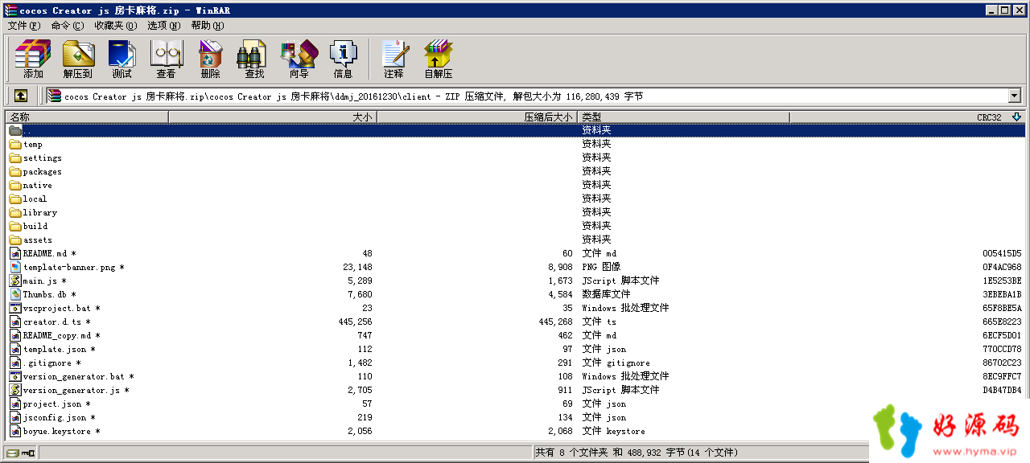Screen dimensions: 1030x463
Task: Select the vscproject.bat file icon
Action: click(x=15, y=309)
